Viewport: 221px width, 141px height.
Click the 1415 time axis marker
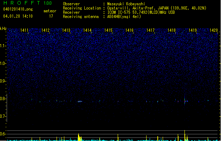[108, 30]
